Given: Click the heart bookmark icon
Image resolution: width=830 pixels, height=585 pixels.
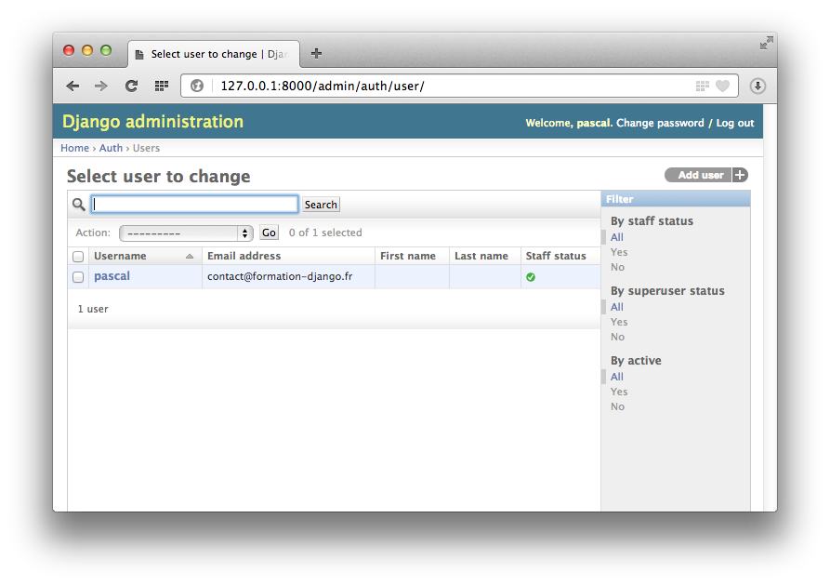Looking at the screenshot, I should [x=722, y=86].
